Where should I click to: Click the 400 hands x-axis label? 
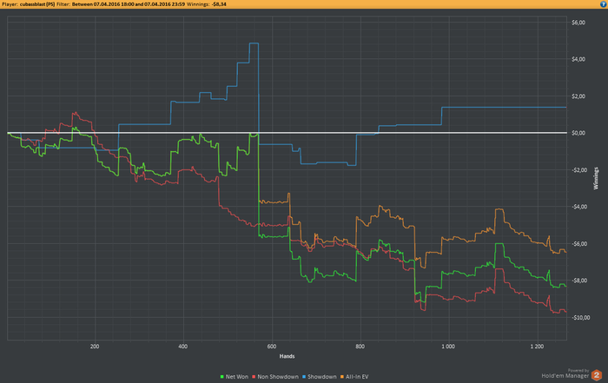coord(183,347)
